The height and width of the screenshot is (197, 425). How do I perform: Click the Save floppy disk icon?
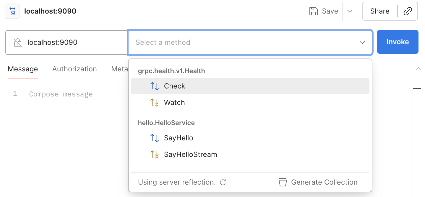tap(313, 11)
